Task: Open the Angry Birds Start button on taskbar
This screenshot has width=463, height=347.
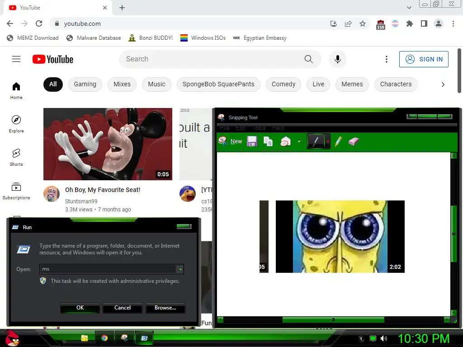Action: point(12,338)
